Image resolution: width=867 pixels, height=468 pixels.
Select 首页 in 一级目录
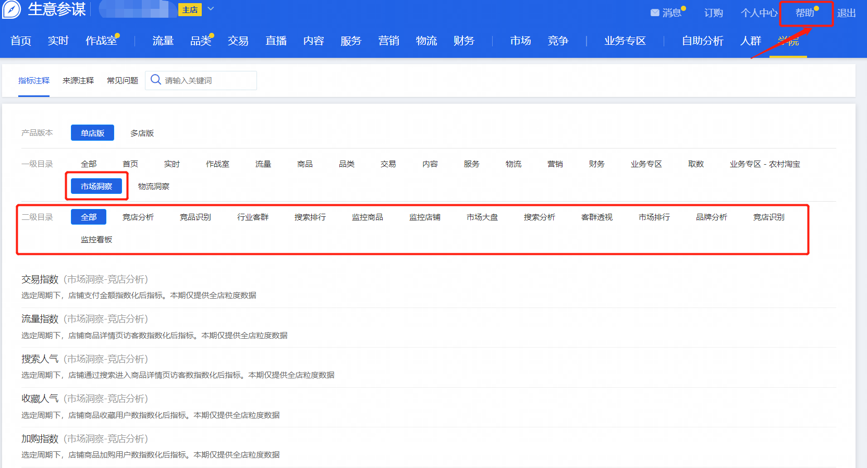click(130, 164)
